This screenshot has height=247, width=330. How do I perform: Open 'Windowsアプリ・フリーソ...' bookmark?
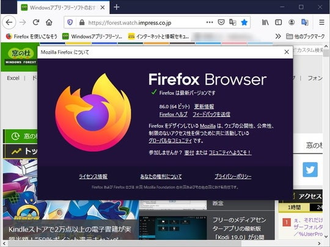(x=92, y=37)
